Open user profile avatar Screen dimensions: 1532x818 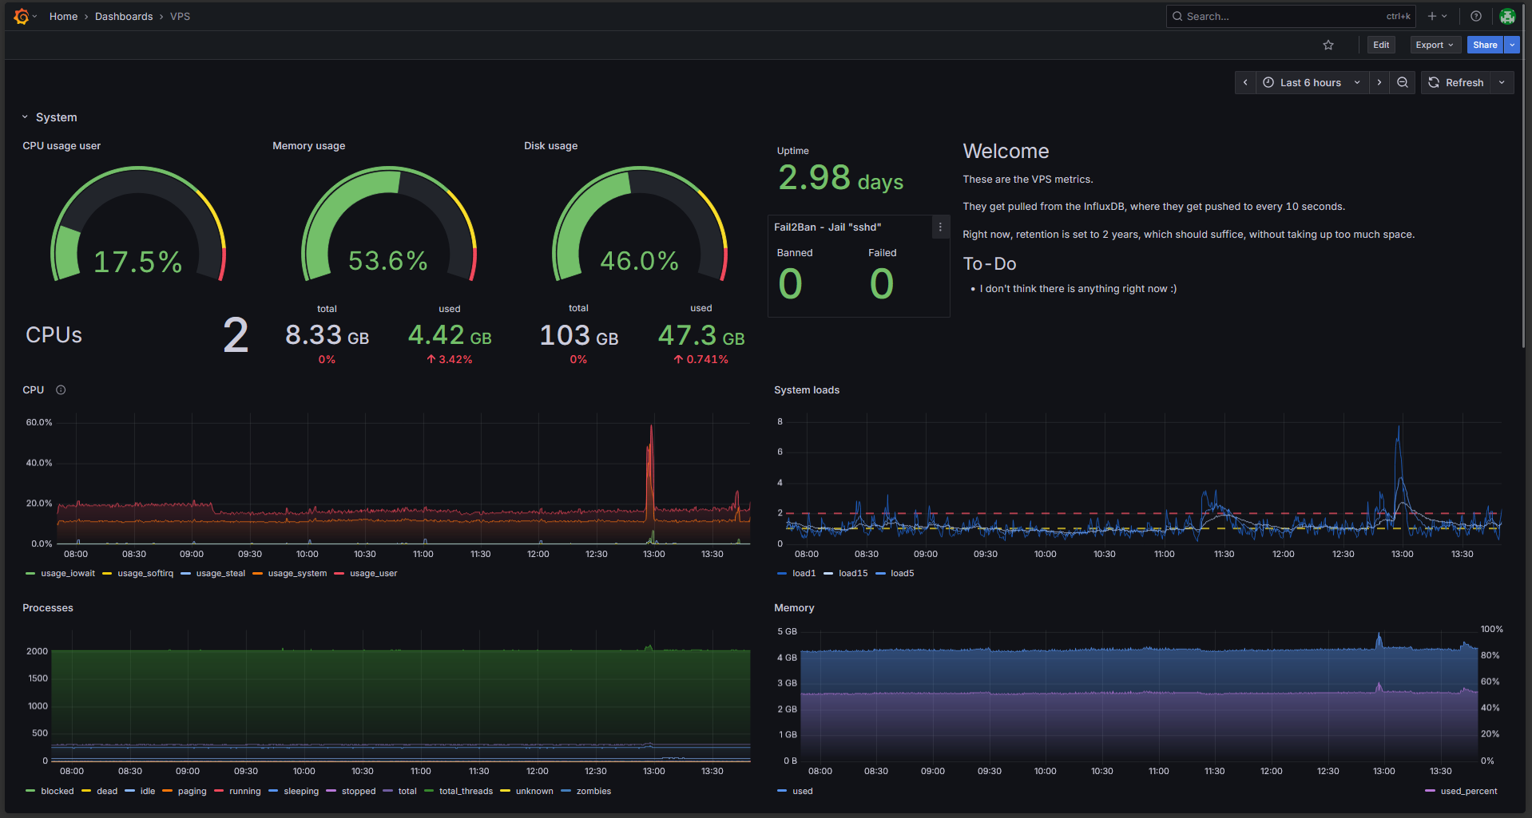coord(1507,16)
